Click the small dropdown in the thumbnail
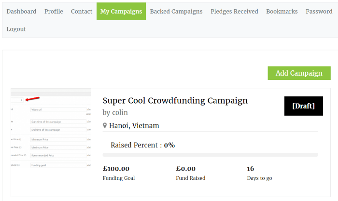The height and width of the screenshot is (201, 338). [17, 100]
